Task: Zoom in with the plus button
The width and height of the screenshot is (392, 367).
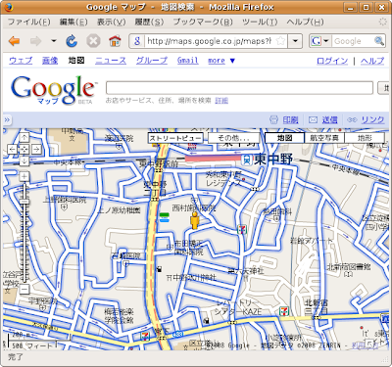Action: 24,176
